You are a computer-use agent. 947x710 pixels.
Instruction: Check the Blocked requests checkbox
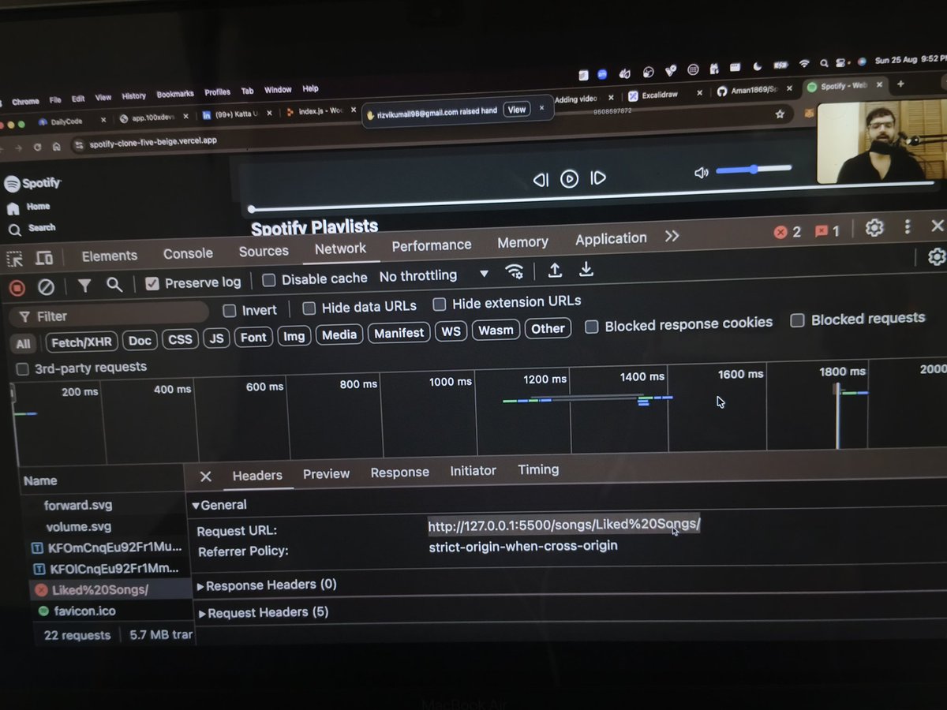pos(798,320)
